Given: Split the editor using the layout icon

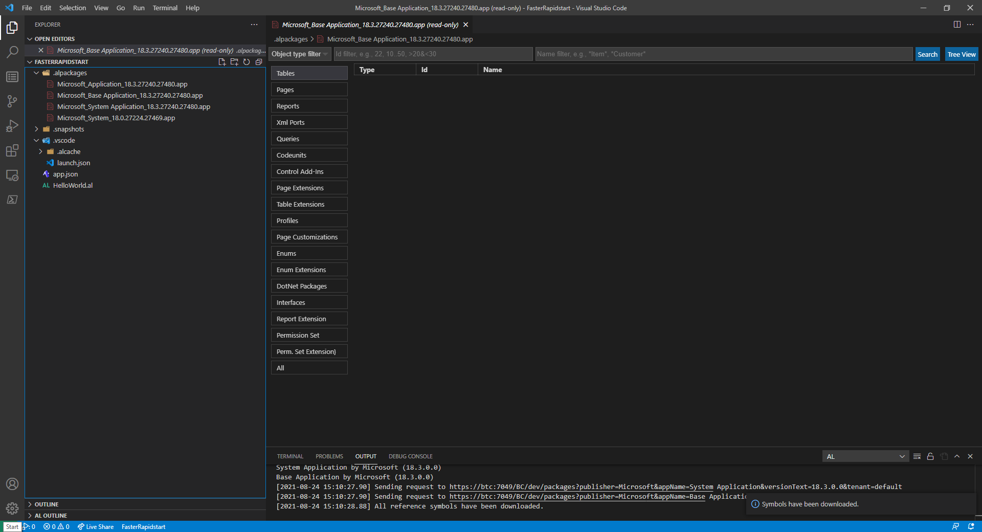Looking at the screenshot, I should click(x=957, y=24).
